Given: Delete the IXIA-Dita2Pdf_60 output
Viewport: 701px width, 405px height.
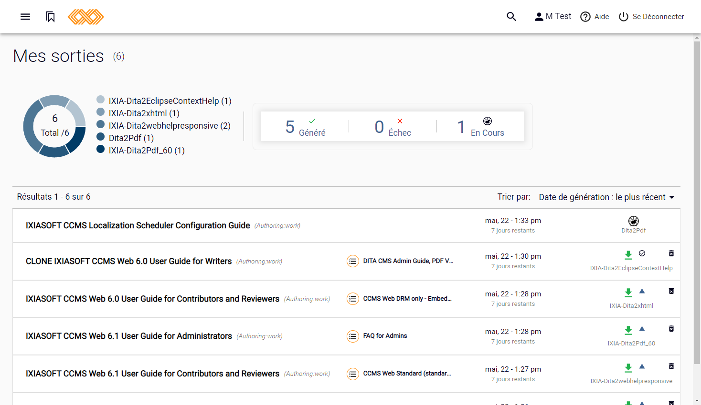Looking at the screenshot, I should point(671,329).
